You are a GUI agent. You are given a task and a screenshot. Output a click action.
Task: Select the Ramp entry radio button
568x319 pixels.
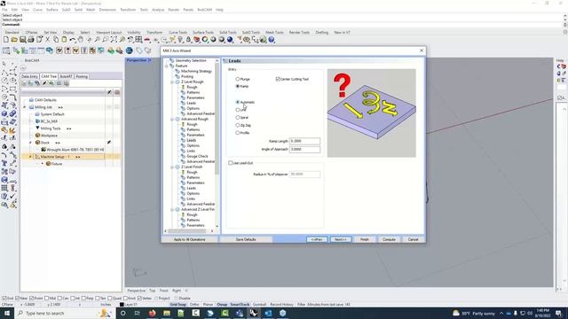coord(238,86)
